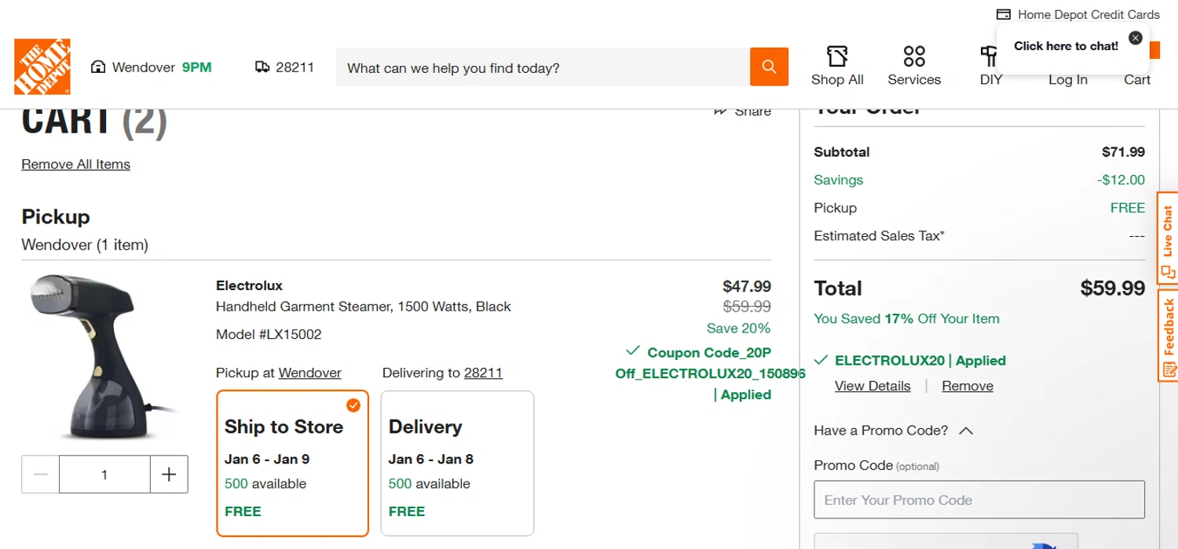Click the delivery truck icon
The height and width of the screenshot is (549, 1178).
[262, 67]
